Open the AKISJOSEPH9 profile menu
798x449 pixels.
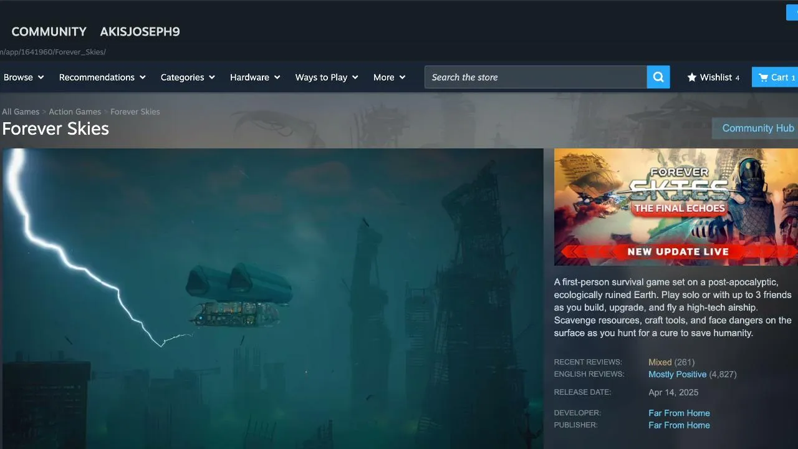140,32
